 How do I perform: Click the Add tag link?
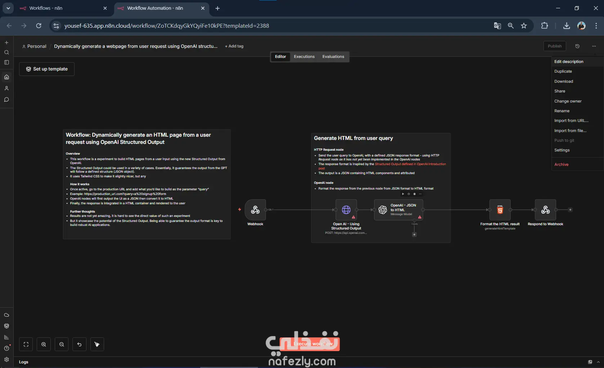(234, 46)
